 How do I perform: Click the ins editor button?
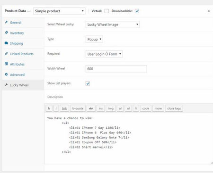[x=101, y=108]
